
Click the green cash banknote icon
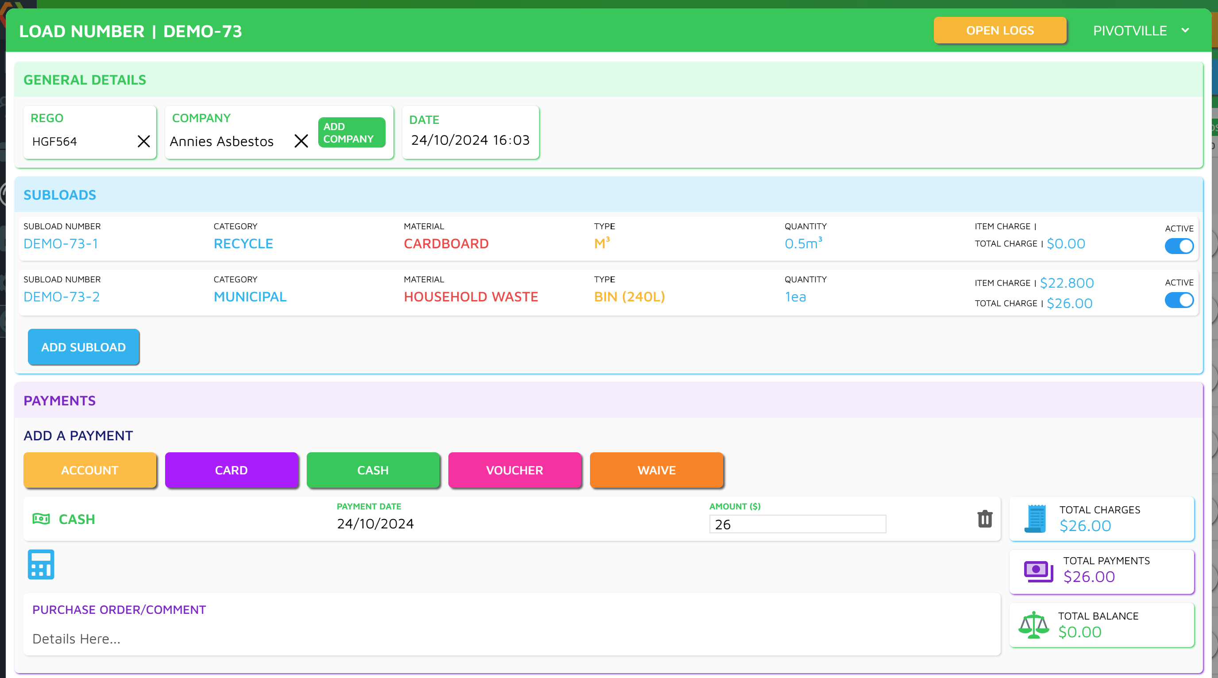click(41, 519)
